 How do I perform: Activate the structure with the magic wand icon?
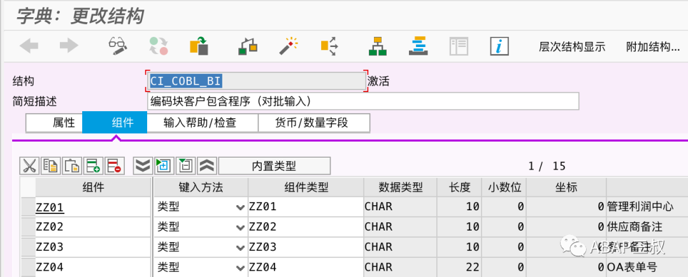(x=289, y=46)
